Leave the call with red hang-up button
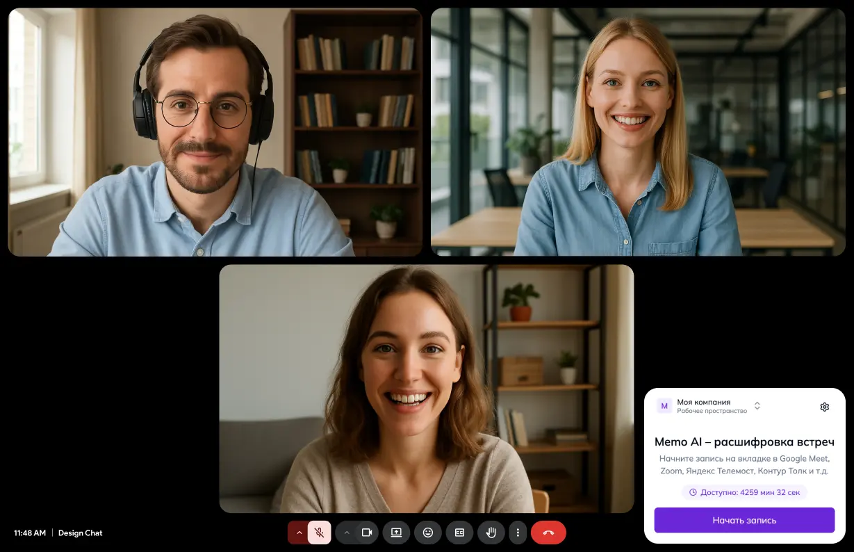This screenshot has height=552, width=854. (548, 533)
